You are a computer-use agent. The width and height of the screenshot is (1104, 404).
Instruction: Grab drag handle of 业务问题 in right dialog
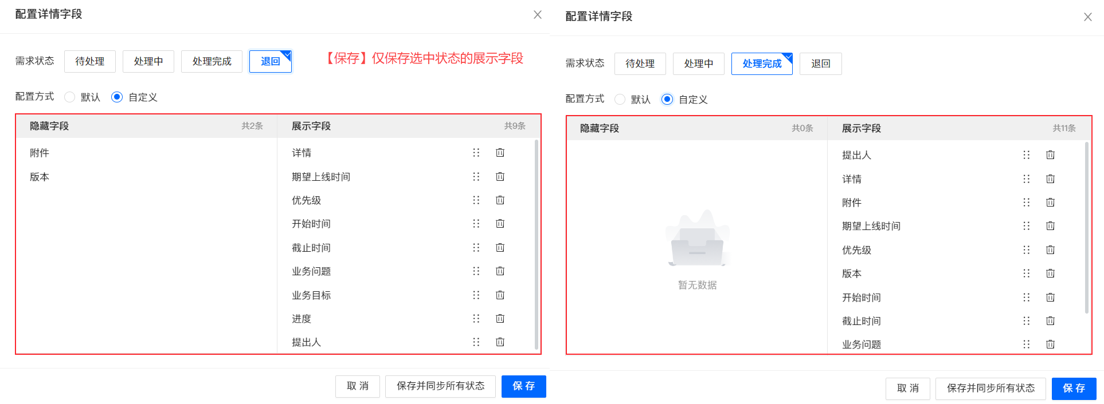coord(1026,344)
